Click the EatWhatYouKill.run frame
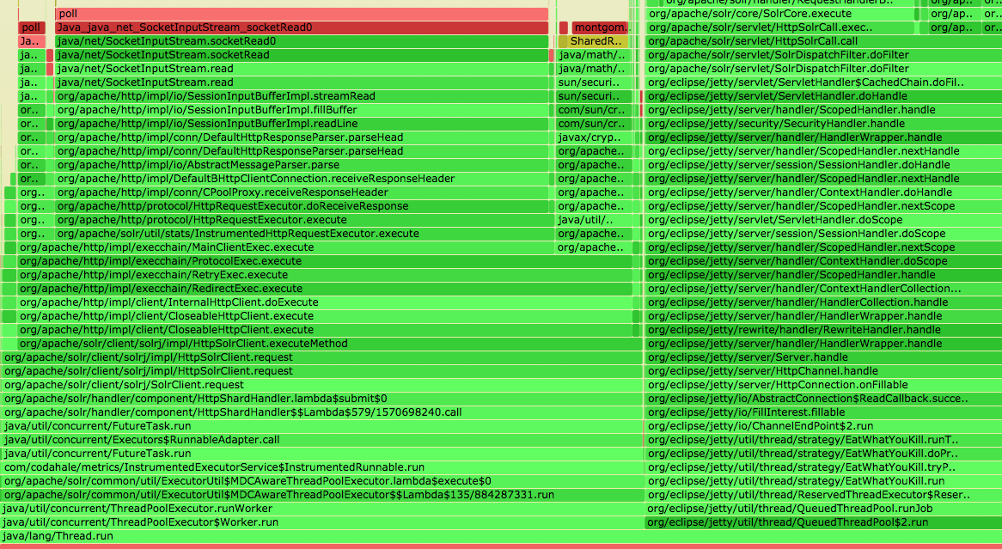This screenshot has width=1002, height=549. point(823,481)
